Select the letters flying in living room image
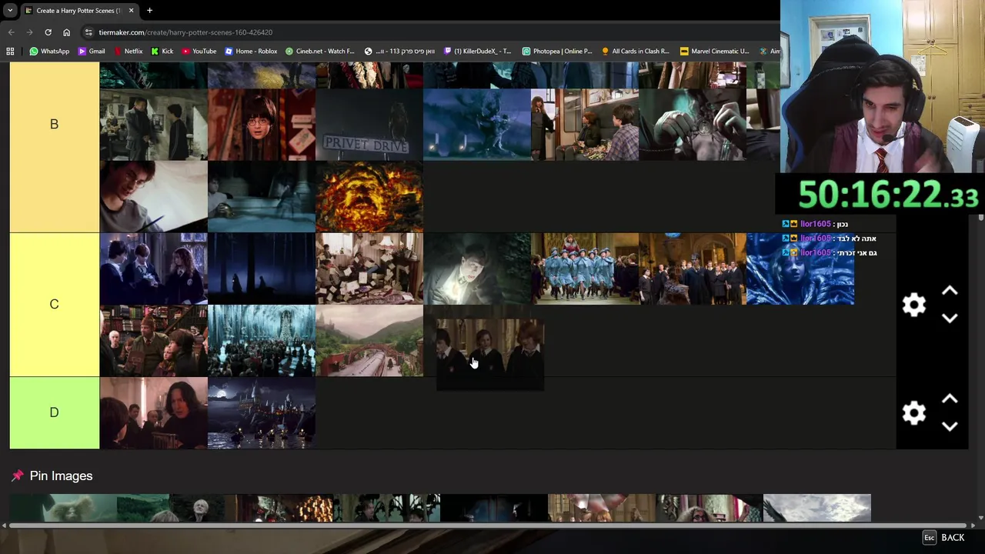This screenshot has height=554, width=985. [x=369, y=269]
